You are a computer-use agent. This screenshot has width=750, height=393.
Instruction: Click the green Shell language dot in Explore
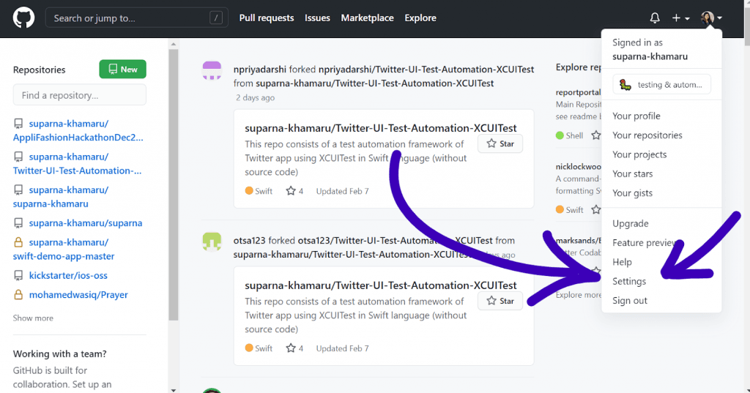pos(560,135)
